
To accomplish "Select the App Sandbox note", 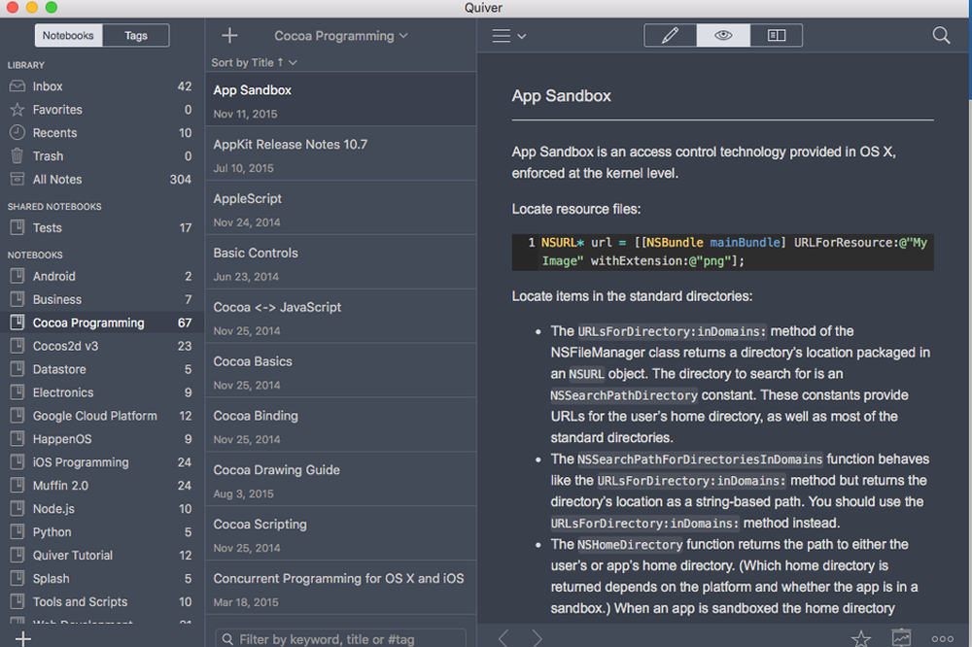I will tap(340, 99).
